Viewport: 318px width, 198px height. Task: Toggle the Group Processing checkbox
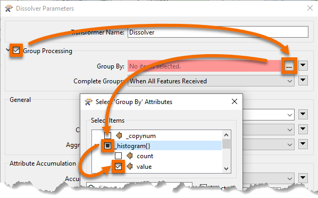click(16, 50)
